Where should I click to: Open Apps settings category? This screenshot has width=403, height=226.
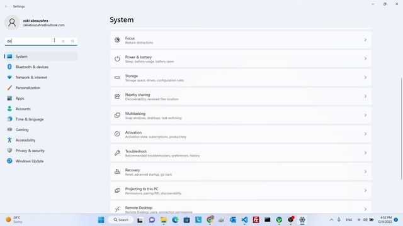(x=41, y=99)
